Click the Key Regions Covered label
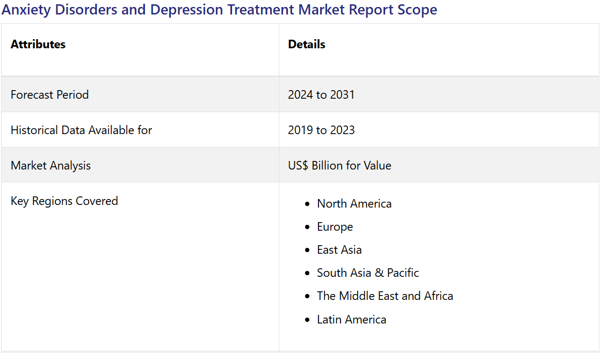Screen dimensions: 601x353 (x=64, y=201)
